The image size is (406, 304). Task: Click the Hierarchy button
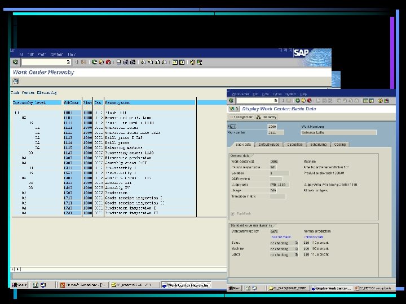click(x=266, y=117)
